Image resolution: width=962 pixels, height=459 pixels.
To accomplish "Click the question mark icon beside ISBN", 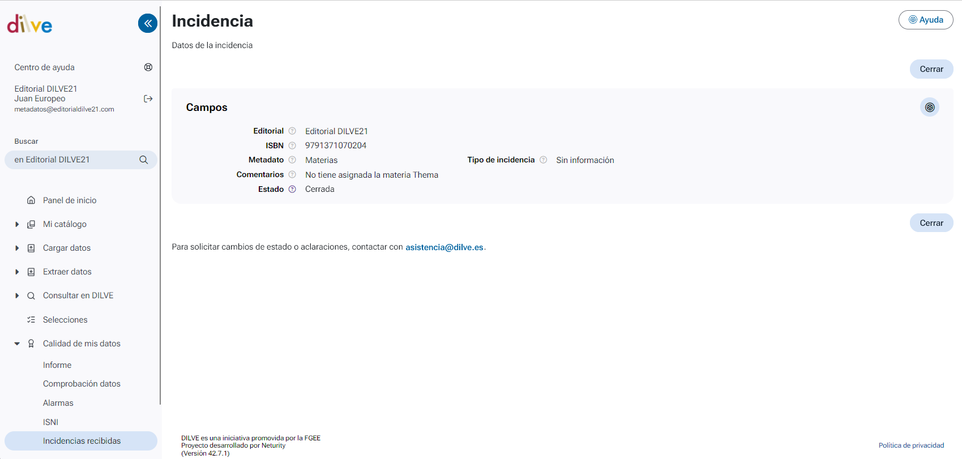I will tap(292, 145).
